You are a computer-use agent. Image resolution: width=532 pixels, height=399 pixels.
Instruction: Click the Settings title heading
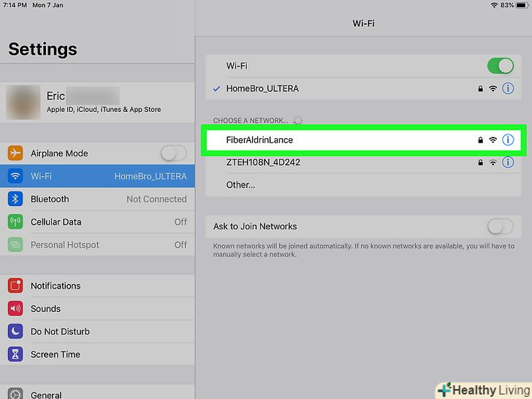tap(42, 50)
